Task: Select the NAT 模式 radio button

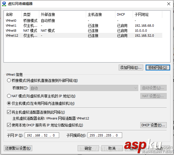Action: pyautogui.click(x=9, y=96)
